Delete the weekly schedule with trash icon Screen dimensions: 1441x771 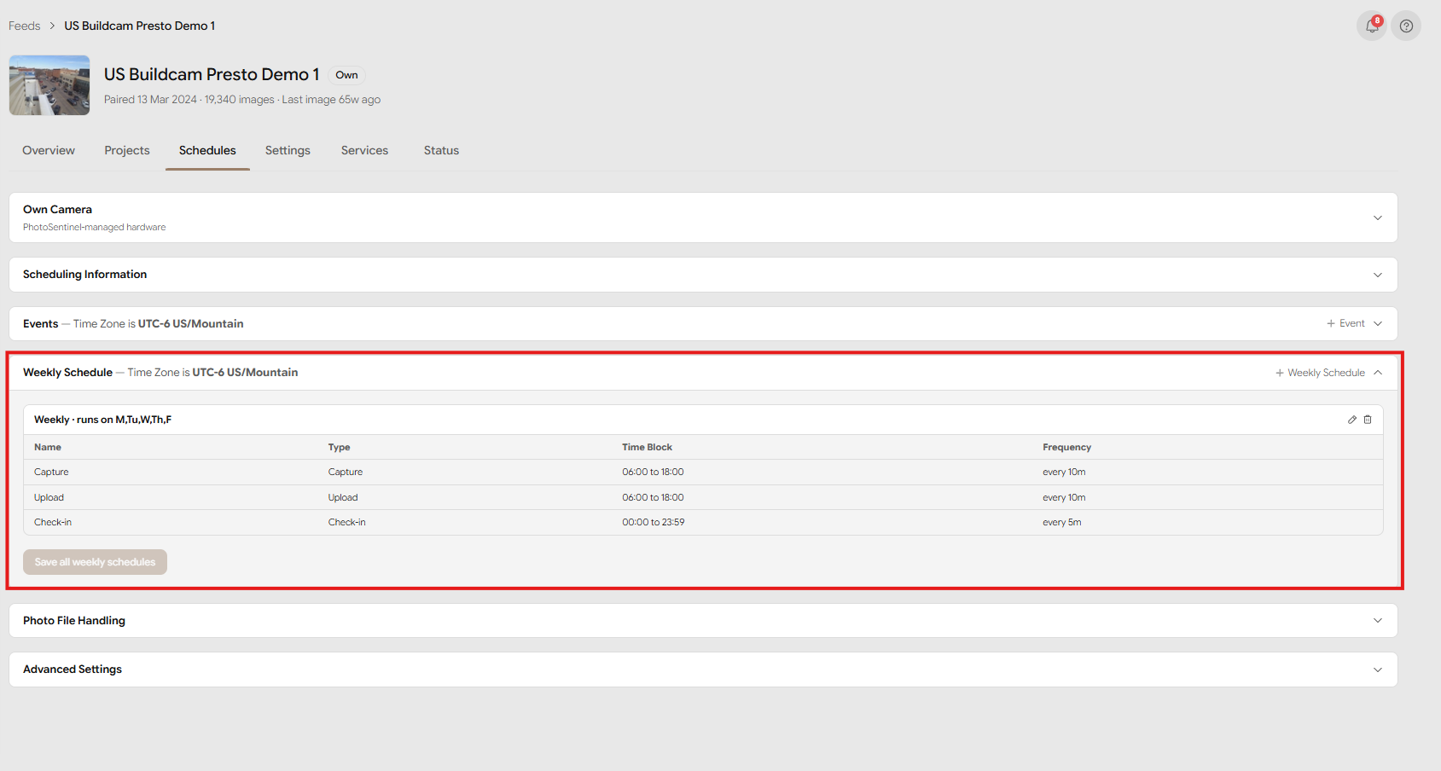(x=1368, y=420)
